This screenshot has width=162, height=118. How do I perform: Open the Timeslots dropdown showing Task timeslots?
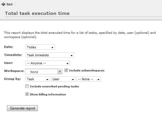pos(50,55)
